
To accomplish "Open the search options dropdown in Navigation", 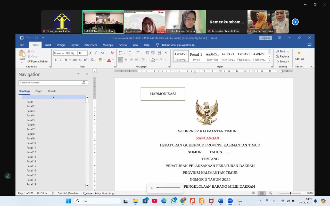I will pyautogui.click(x=87, y=83).
